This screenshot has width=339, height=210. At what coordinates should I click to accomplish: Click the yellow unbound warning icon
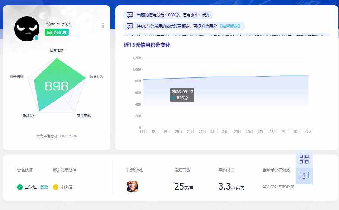(56, 187)
